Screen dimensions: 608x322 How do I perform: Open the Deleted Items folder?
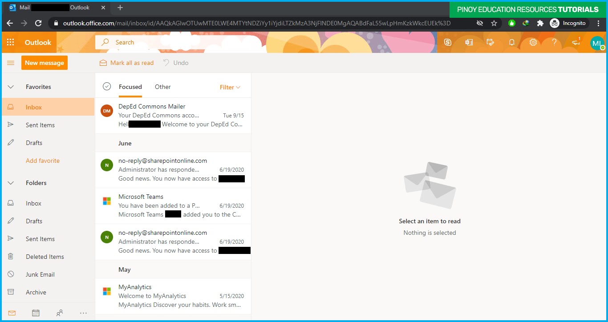pos(48,257)
